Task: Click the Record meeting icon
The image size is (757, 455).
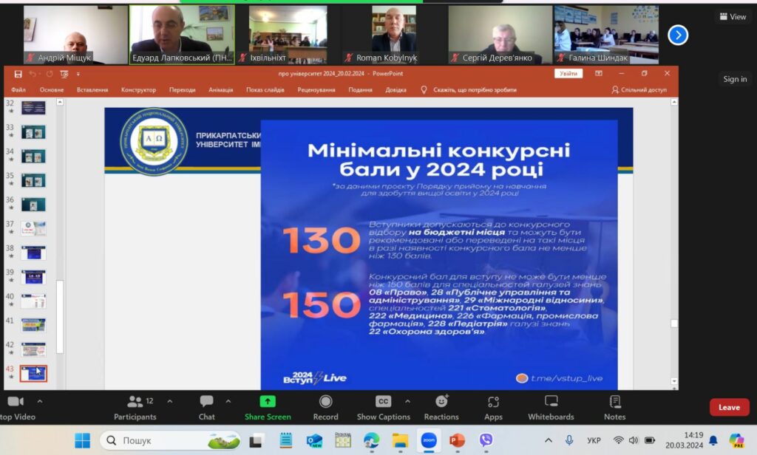Action: click(x=325, y=402)
